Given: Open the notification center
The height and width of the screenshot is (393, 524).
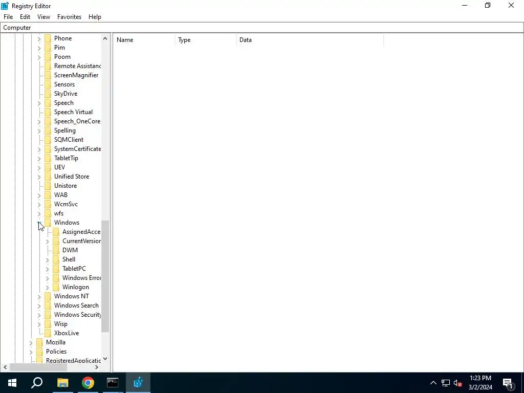Looking at the screenshot, I should point(508,383).
